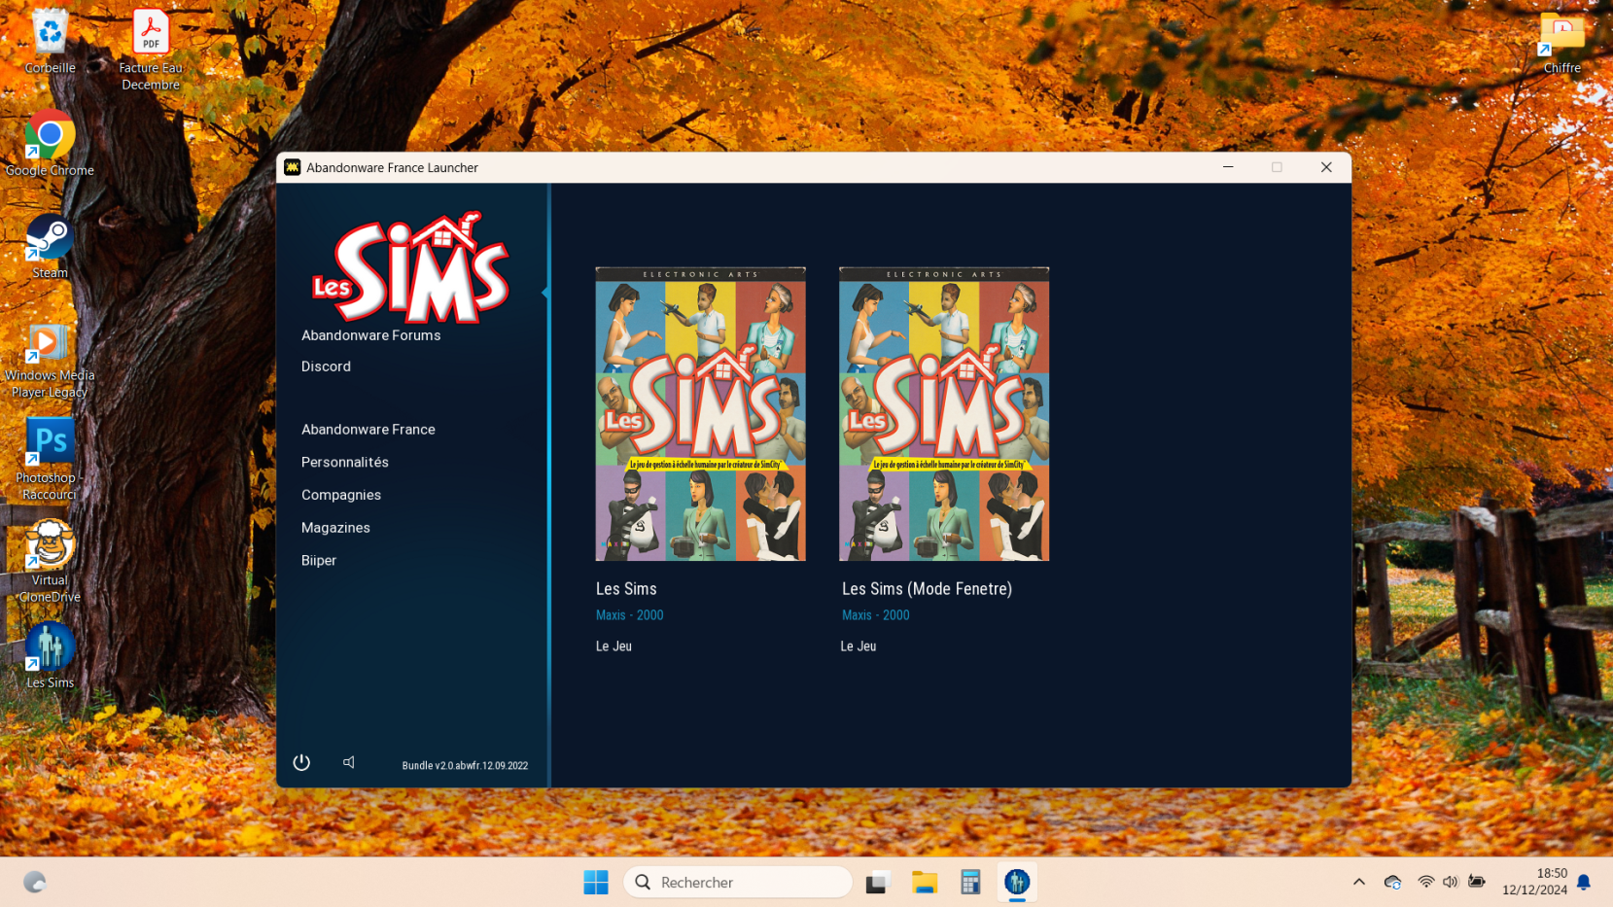Select Abandonware France menu item
The image size is (1613, 907).
point(368,430)
